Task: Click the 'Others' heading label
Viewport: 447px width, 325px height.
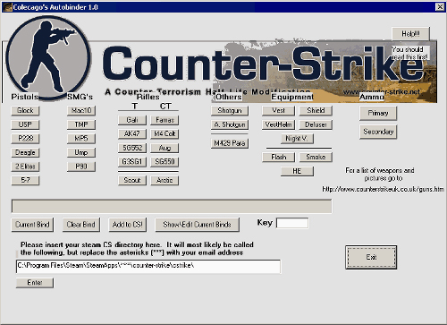Action: coord(229,97)
